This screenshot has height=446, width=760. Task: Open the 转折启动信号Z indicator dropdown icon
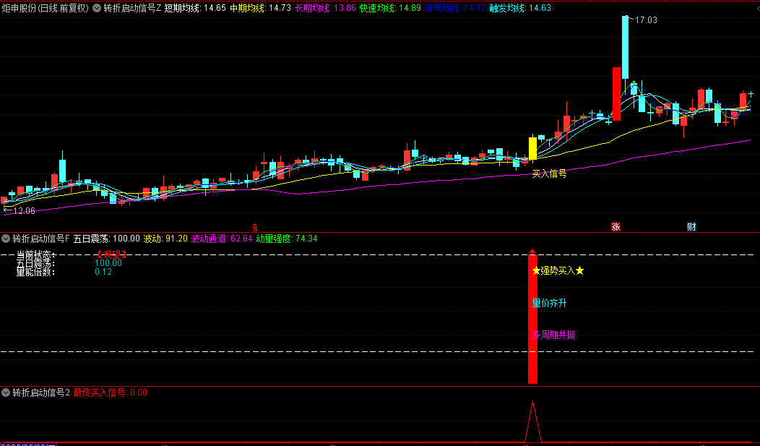(97, 8)
